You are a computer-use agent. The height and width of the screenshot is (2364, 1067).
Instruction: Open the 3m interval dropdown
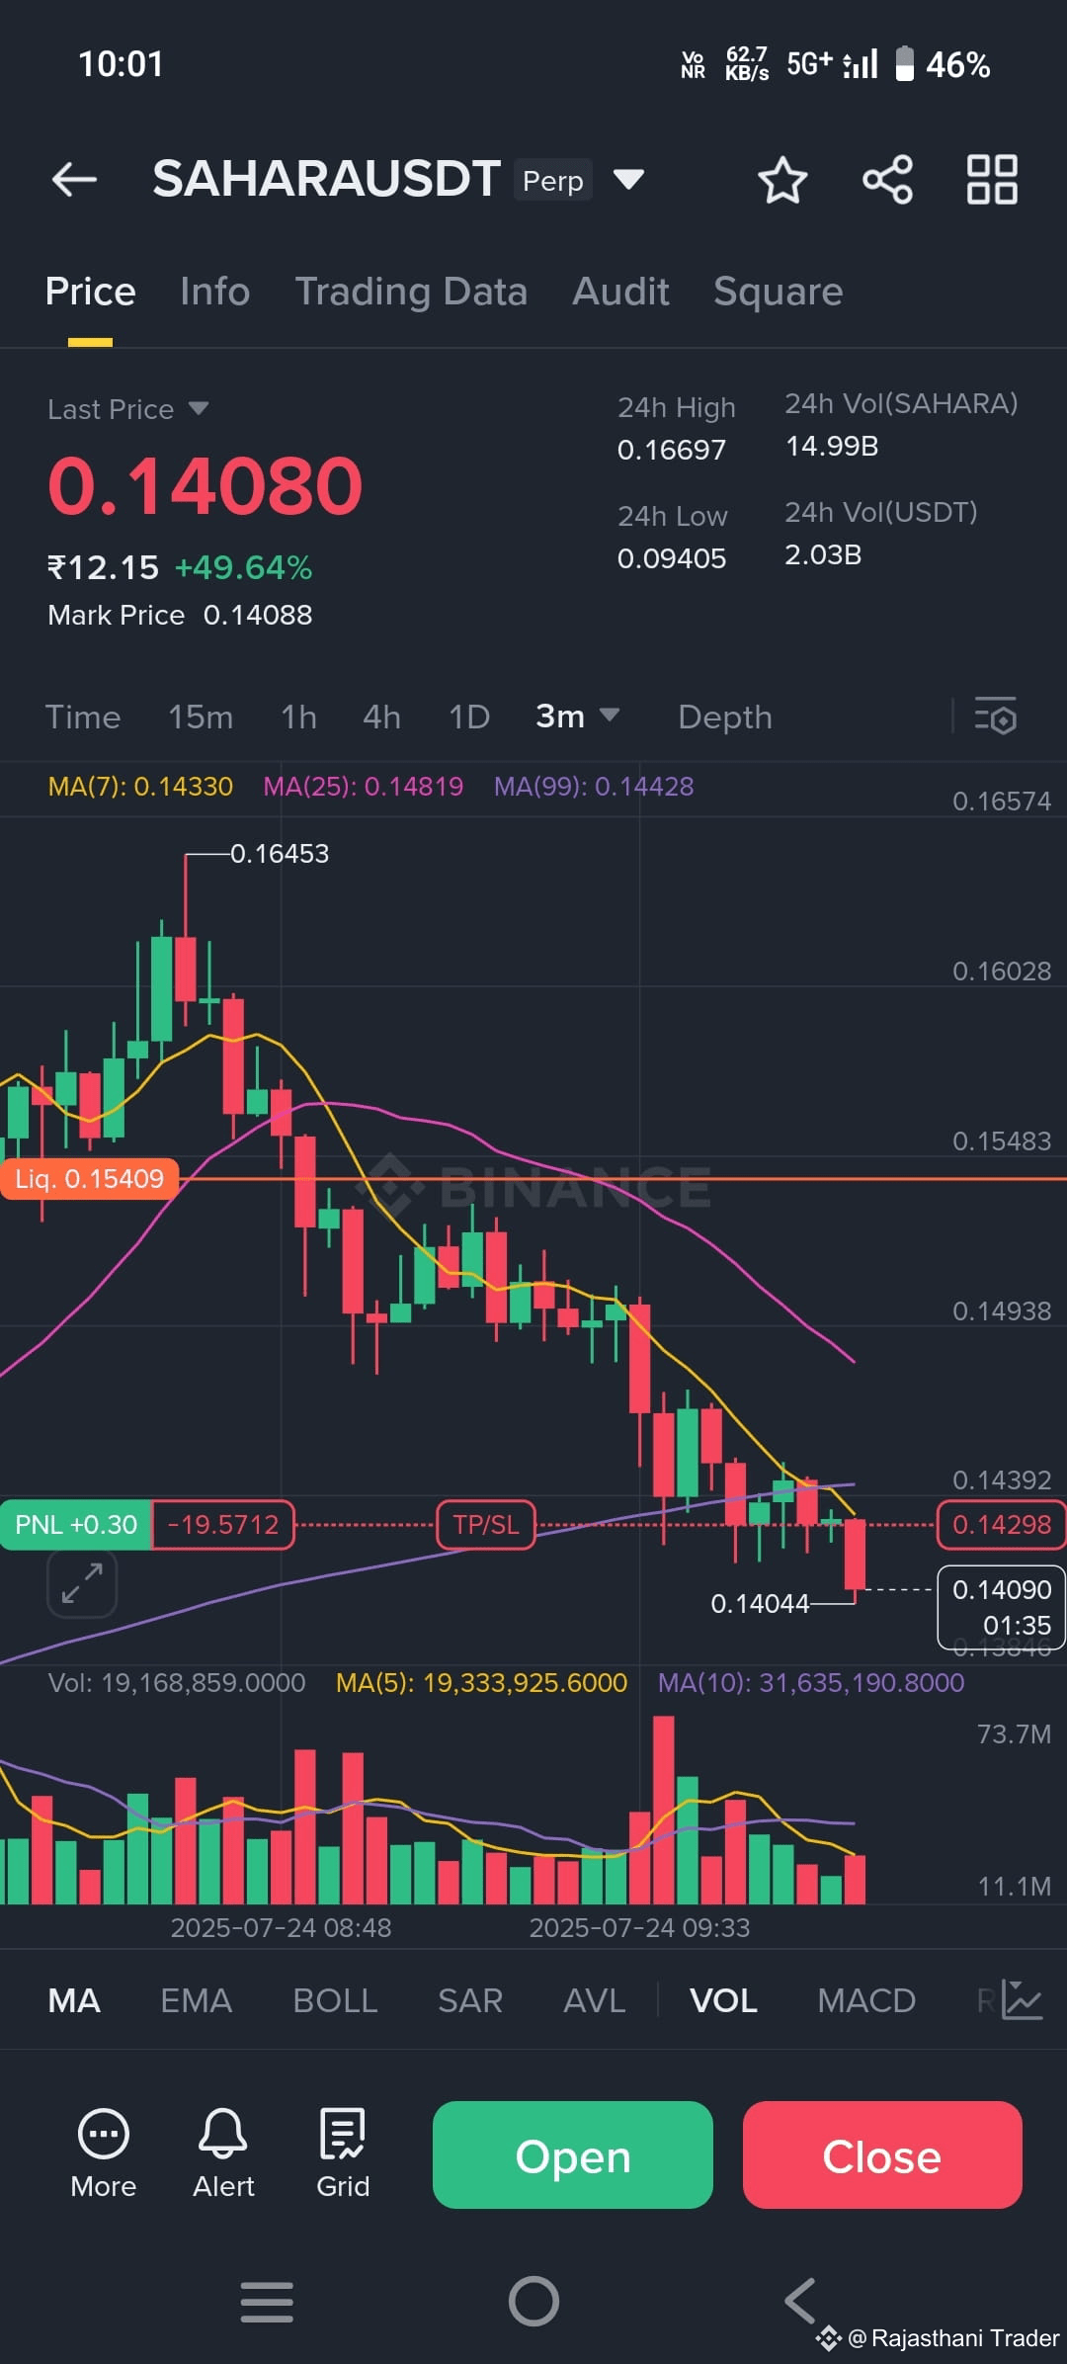pos(577,716)
